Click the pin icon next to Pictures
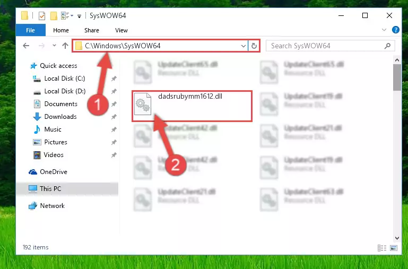The height and width of the screenshot is (269, 408). [114, 142]
